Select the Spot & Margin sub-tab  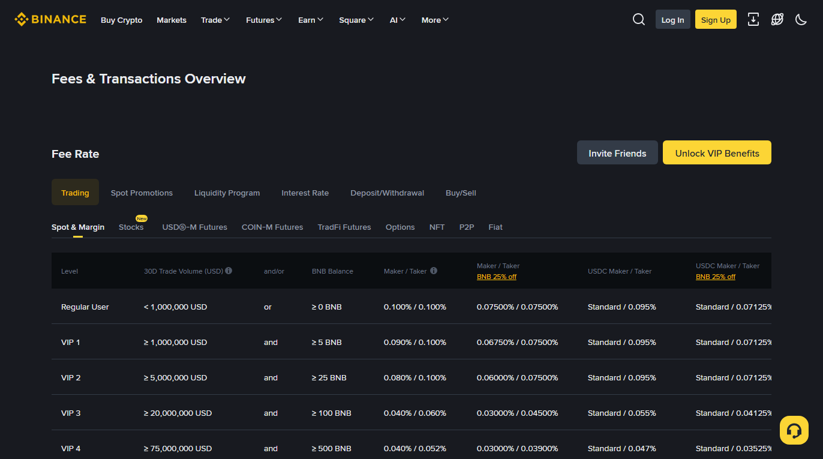78,227
